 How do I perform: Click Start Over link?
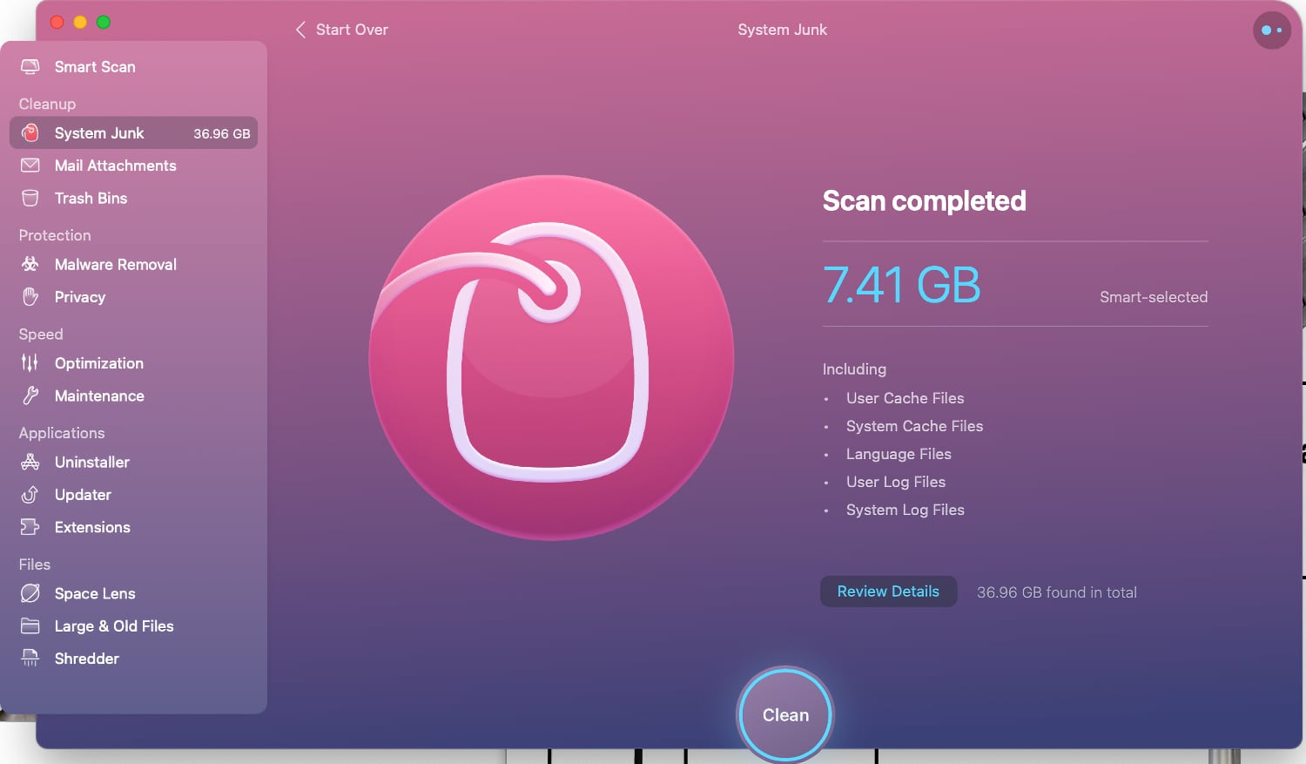[x=352, y=30]
